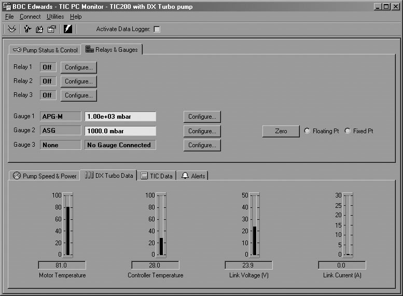This screenshot has height=296, width=403.
Task: Click the lightning bolt toolbar icon
Action: click(x=68, y=29)
